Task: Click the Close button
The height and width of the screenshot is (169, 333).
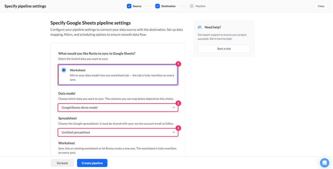Action: point(321,6)
